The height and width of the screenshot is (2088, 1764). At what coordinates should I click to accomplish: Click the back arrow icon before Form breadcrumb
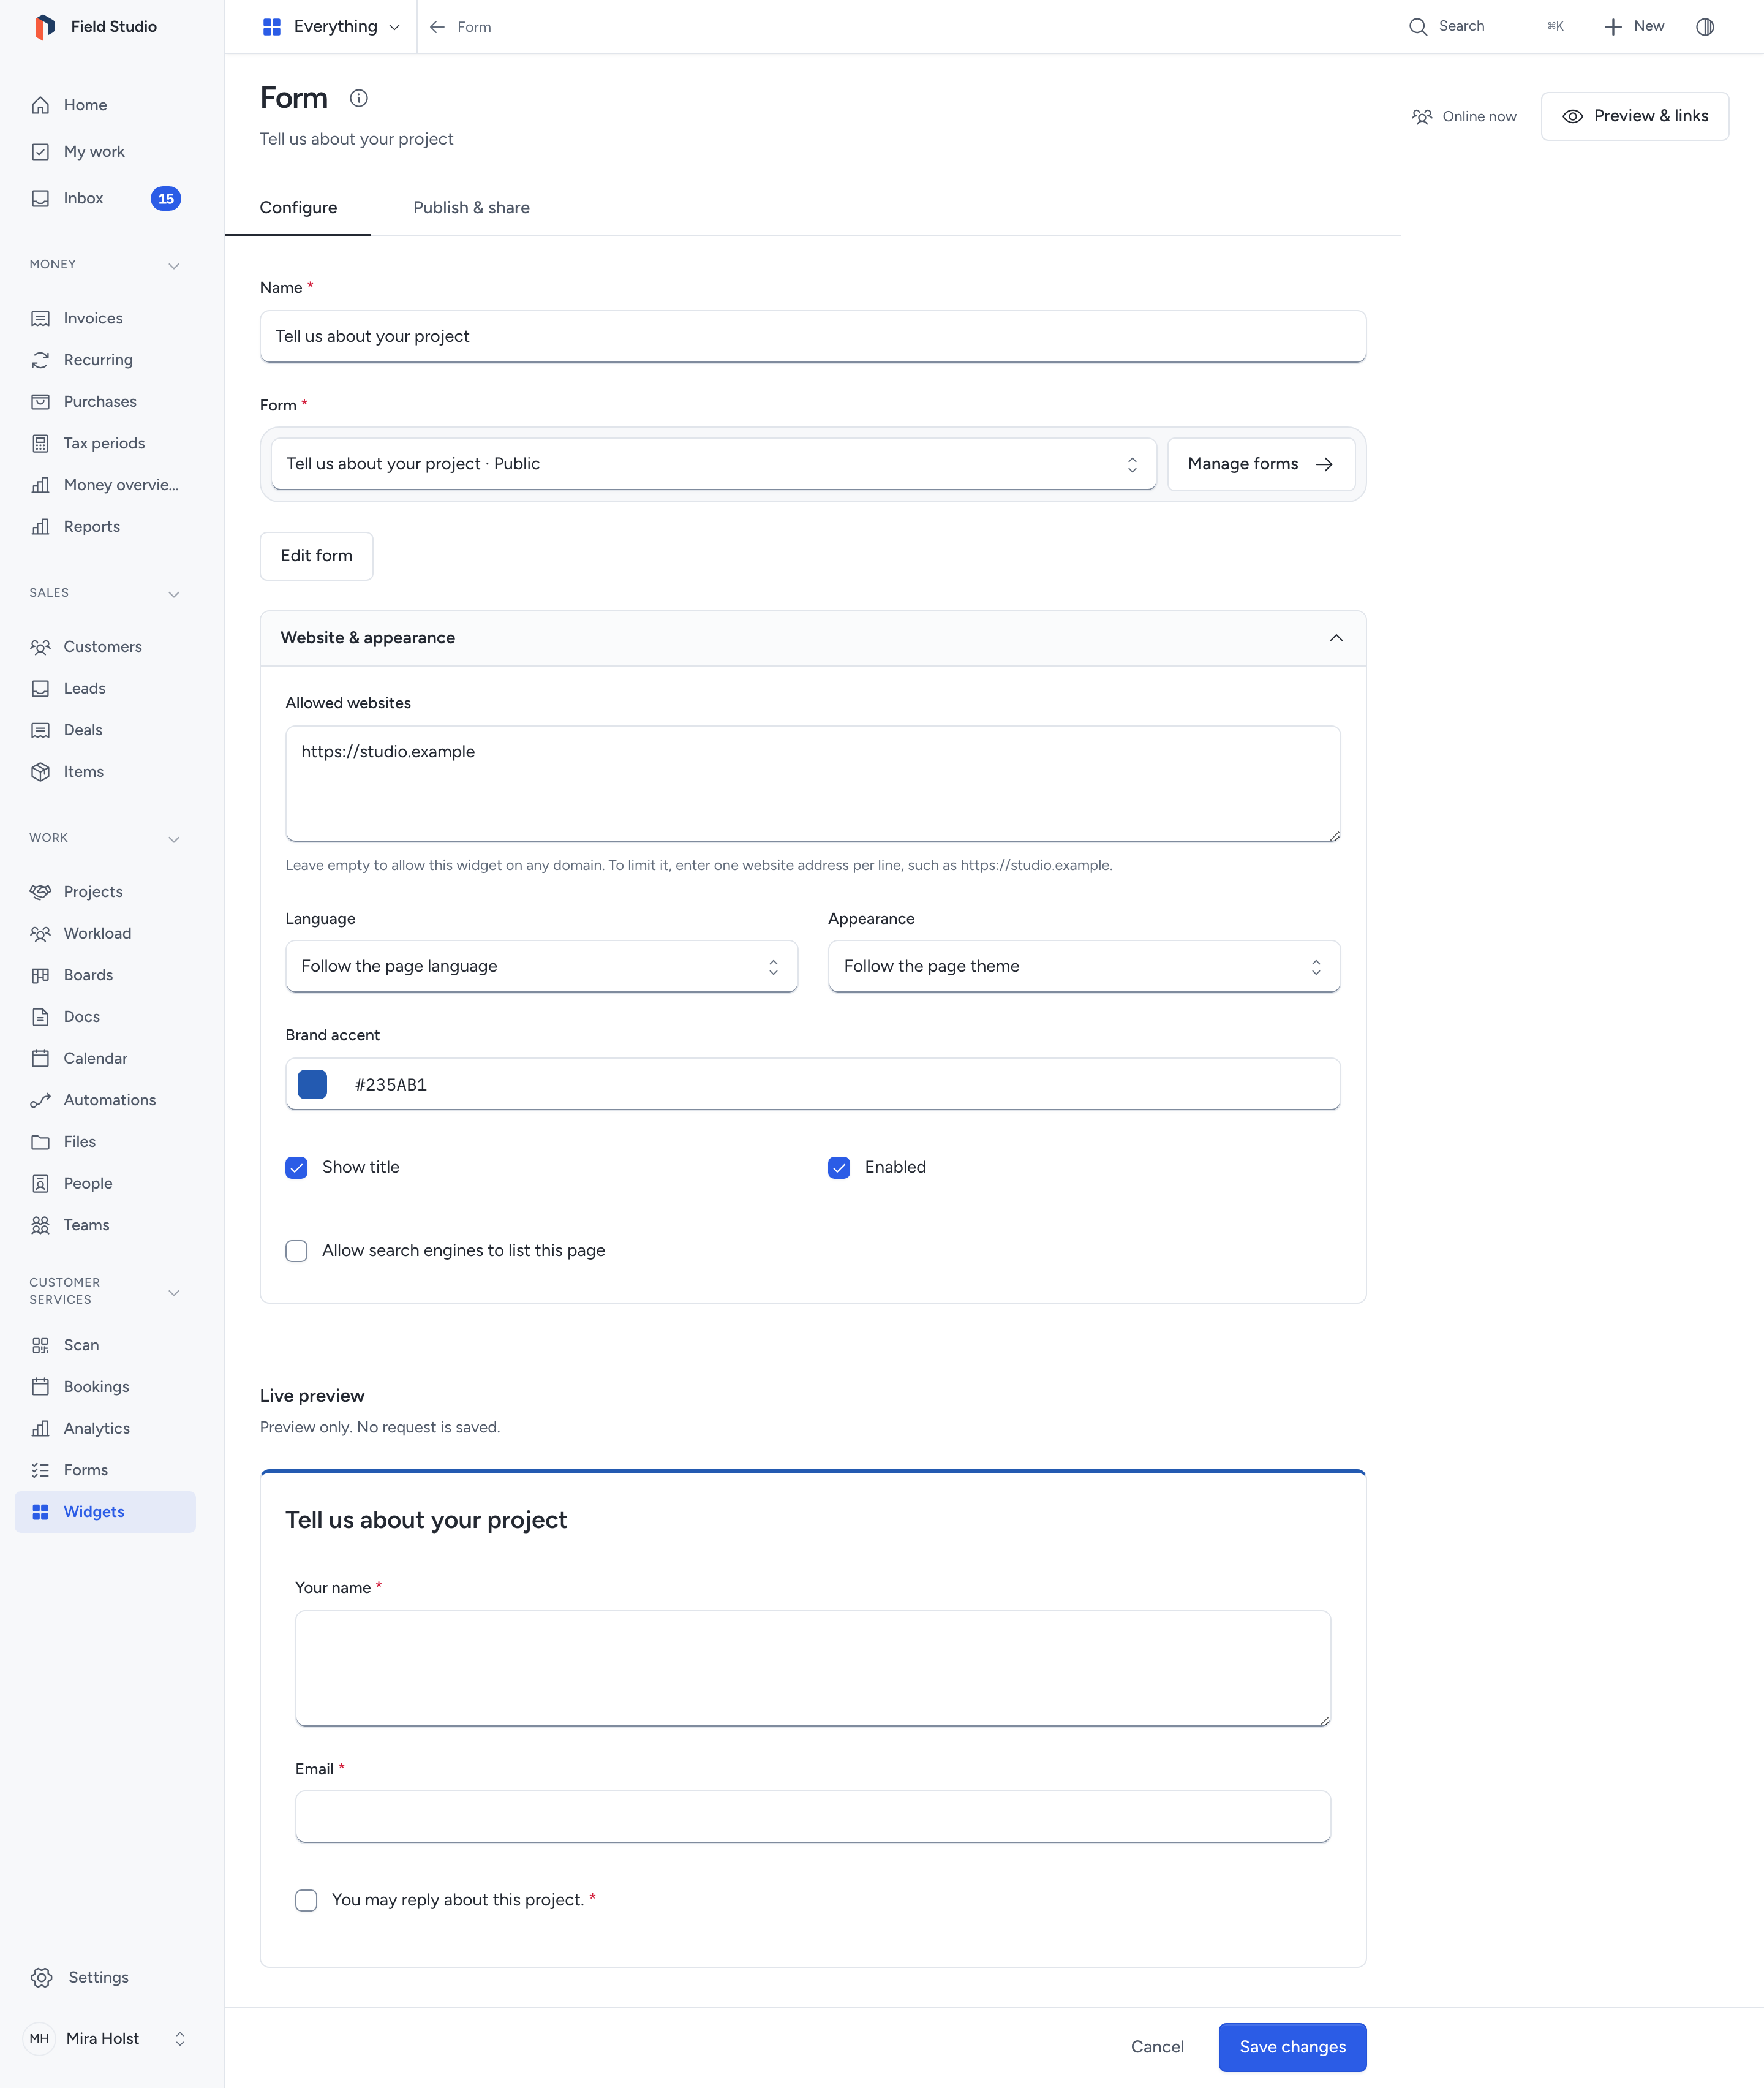tap(437, 27)
